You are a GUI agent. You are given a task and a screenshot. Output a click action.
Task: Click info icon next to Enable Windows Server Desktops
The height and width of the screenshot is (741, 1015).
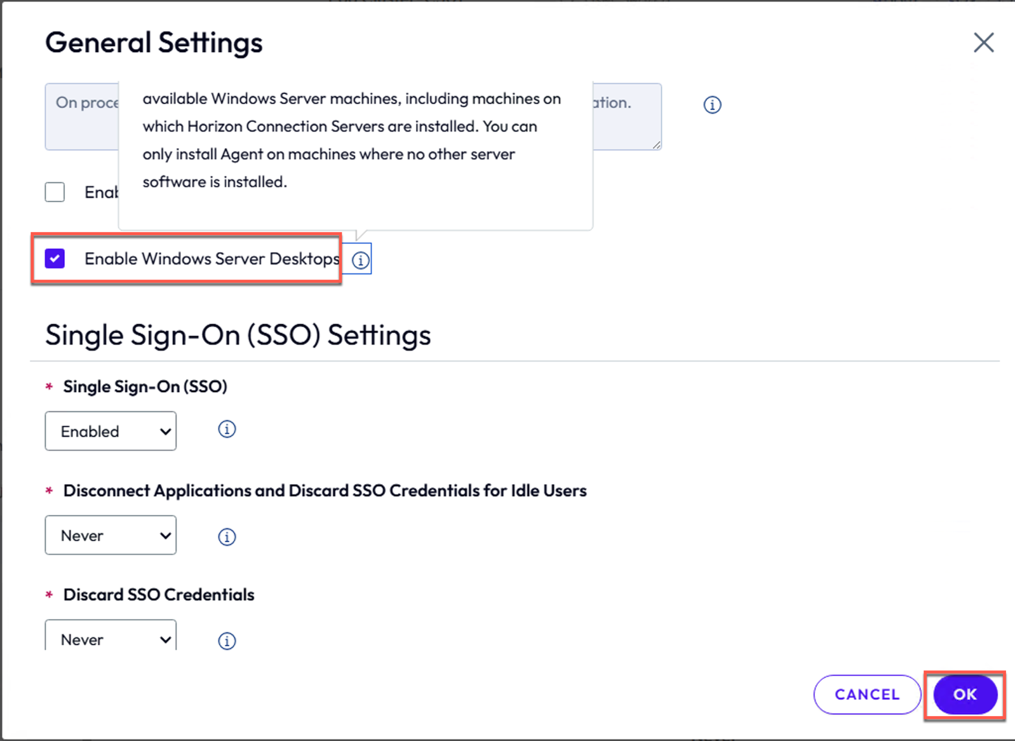click(x=360, y=260)
